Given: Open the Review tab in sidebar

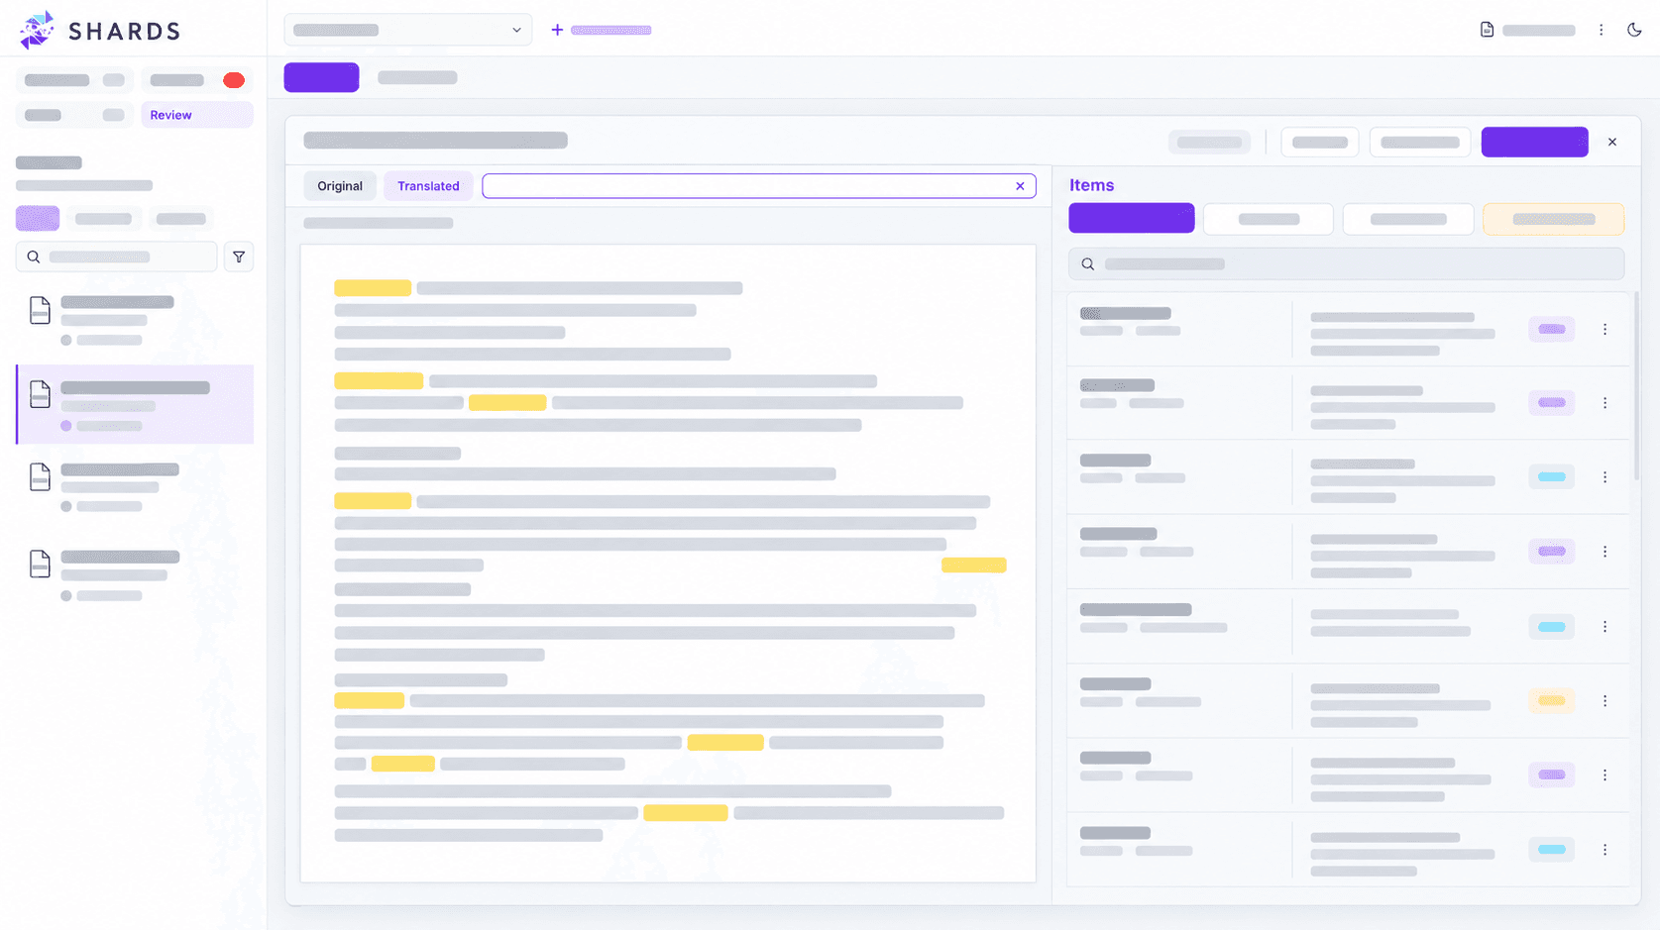Looking at the screenshot, I should 197,115.
